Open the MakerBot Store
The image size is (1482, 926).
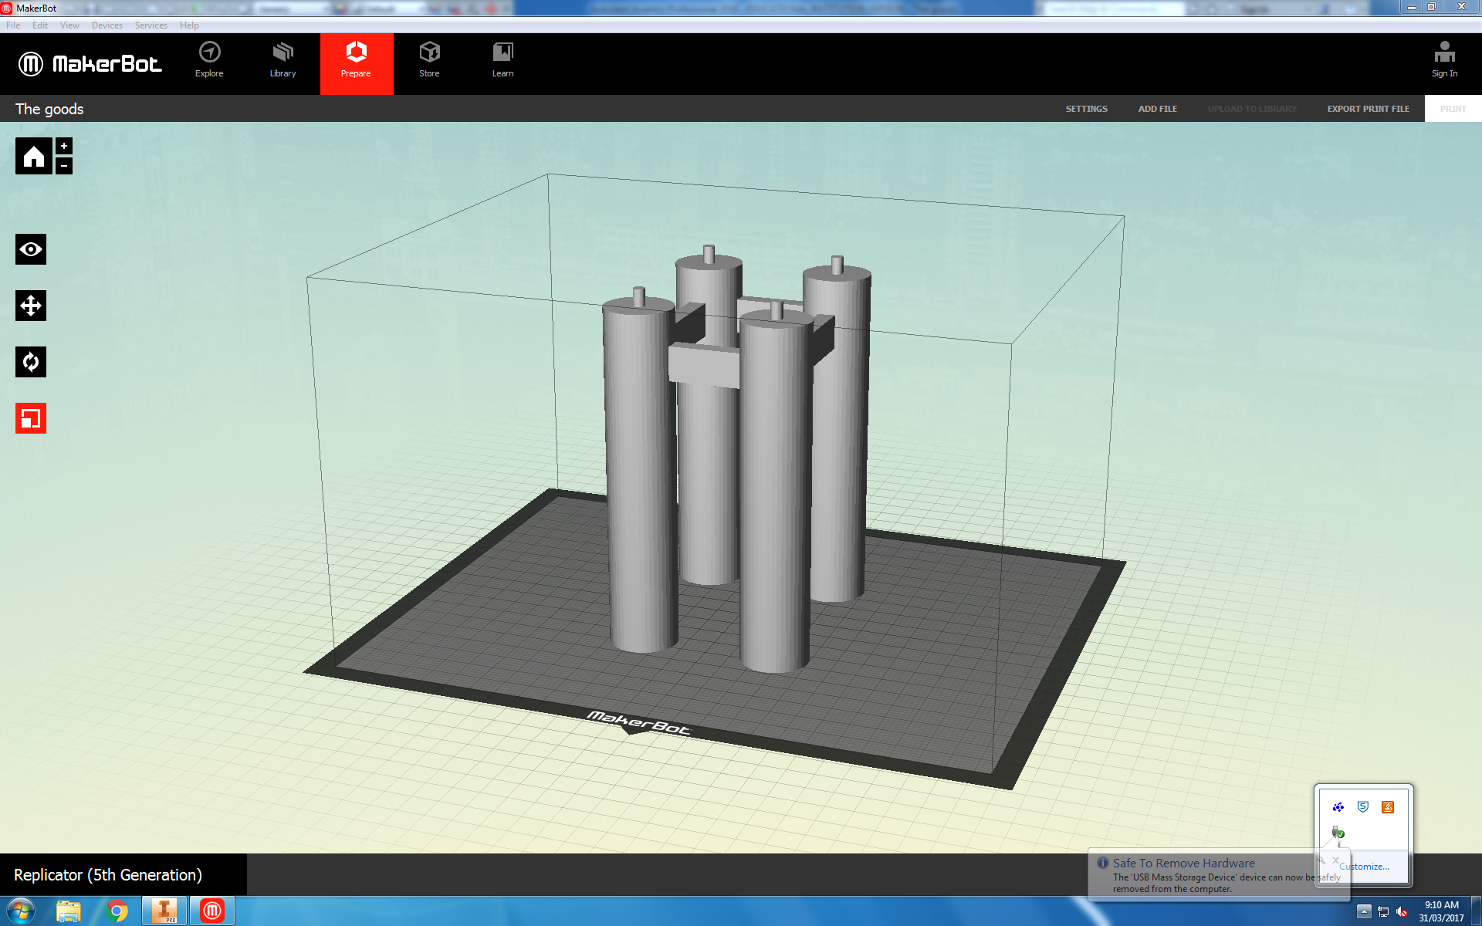(x=429, y=60)
